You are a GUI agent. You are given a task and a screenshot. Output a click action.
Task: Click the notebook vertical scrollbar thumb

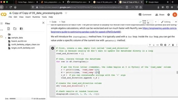tap(177, 72)
